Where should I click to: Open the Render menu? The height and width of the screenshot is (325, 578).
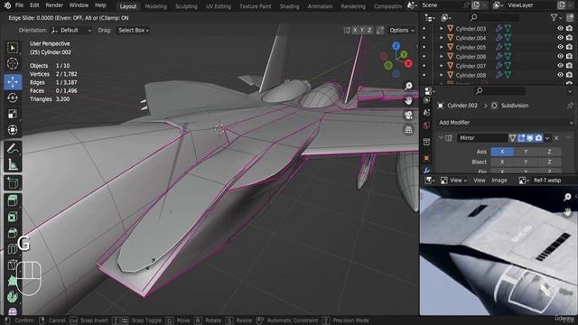pyautogui.click(x=54, y=5)
